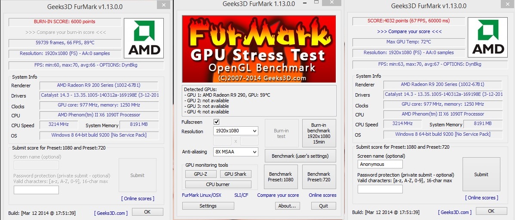The width and height of the screenshot is (515, 220).
Task: Click password field in benchmark score window
Action: [380, 189]
